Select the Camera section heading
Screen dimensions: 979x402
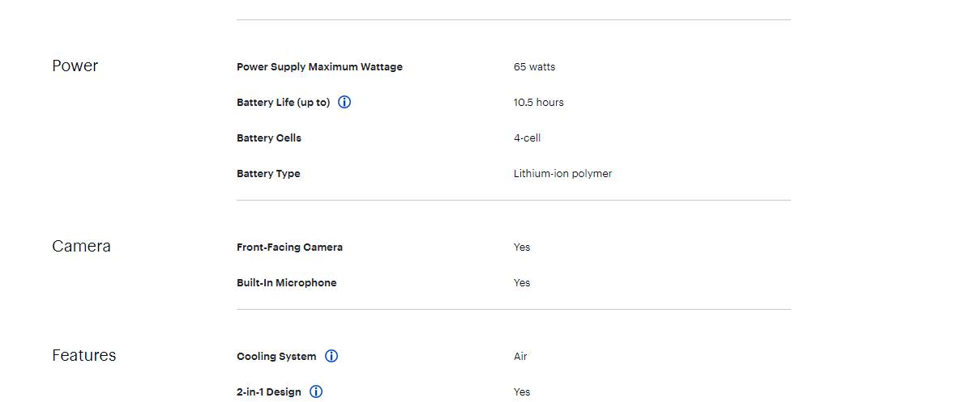click(x=81, y=246)
